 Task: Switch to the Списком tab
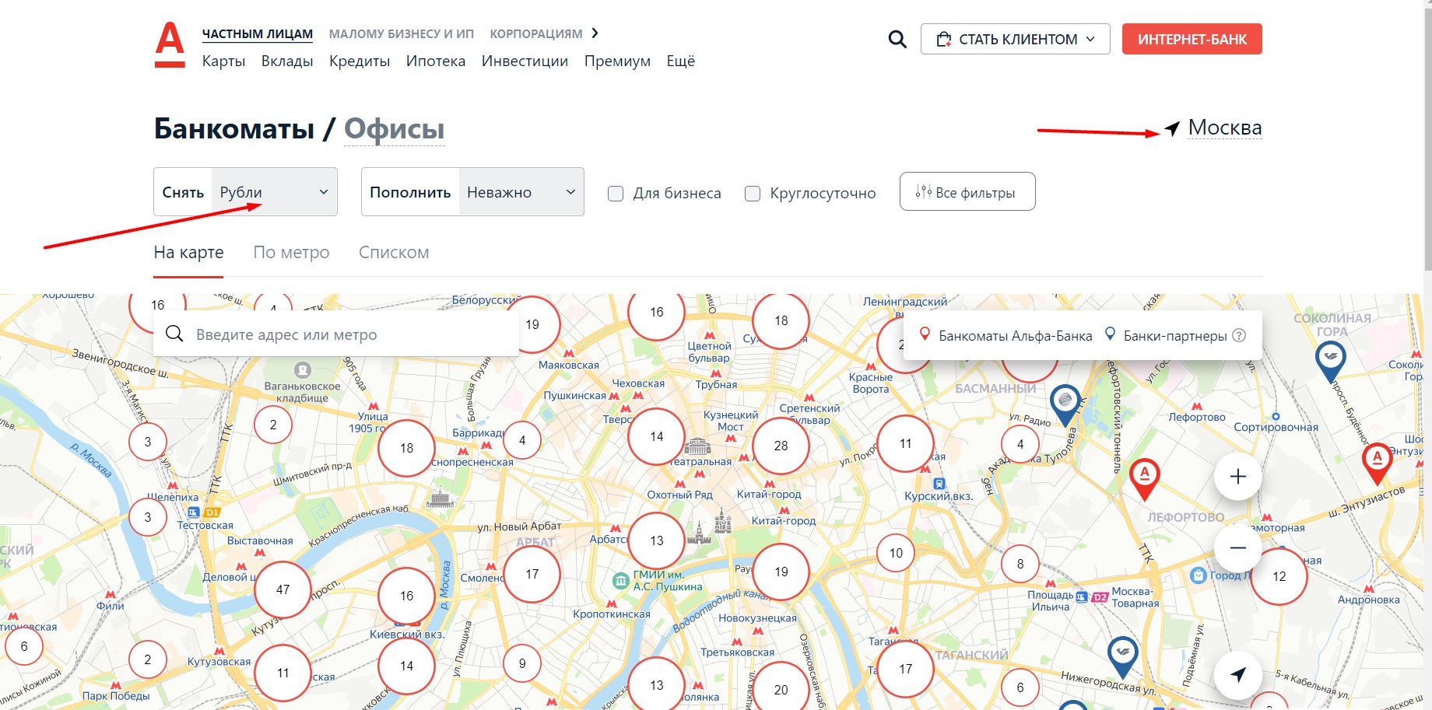tap(394, 252)
